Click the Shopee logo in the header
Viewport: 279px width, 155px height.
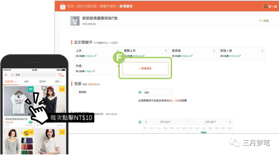(63, 6)
